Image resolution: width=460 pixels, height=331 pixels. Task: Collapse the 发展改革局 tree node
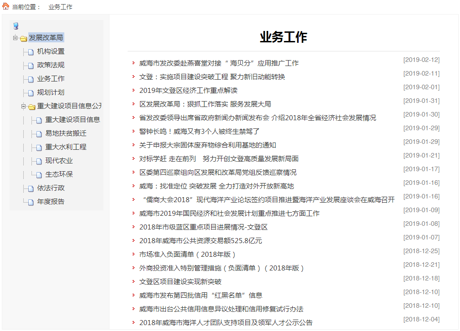click(x=15, y=38)
